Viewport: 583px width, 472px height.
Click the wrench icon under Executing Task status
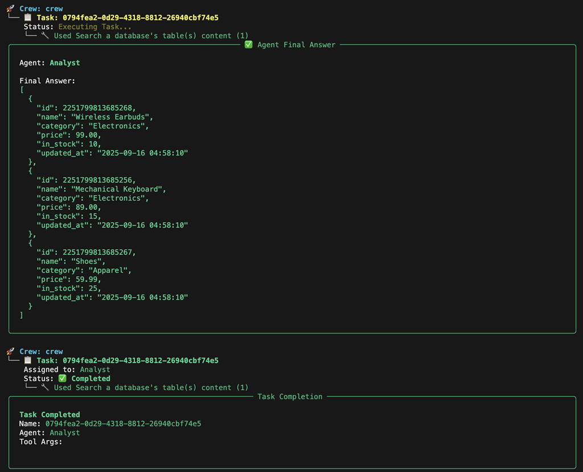click(x=46, y=36)
